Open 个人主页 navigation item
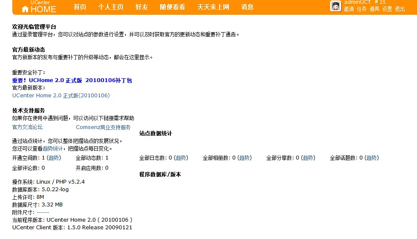Screen dimensions: 417x239 111,7
